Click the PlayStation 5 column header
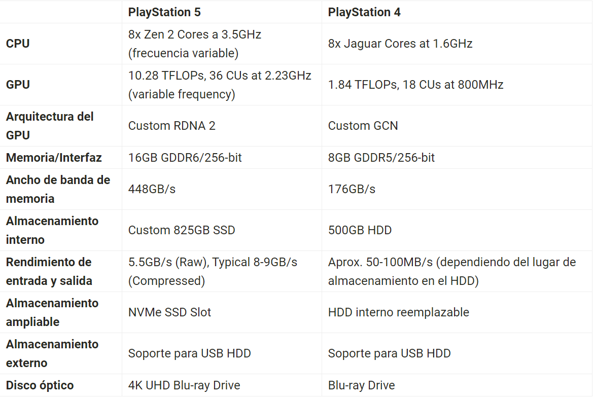593x398 pixels. (x=164, y=12)
